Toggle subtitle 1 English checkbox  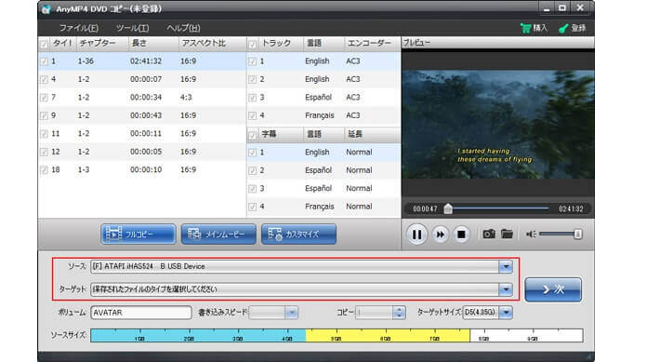click(x=253, y=153)
